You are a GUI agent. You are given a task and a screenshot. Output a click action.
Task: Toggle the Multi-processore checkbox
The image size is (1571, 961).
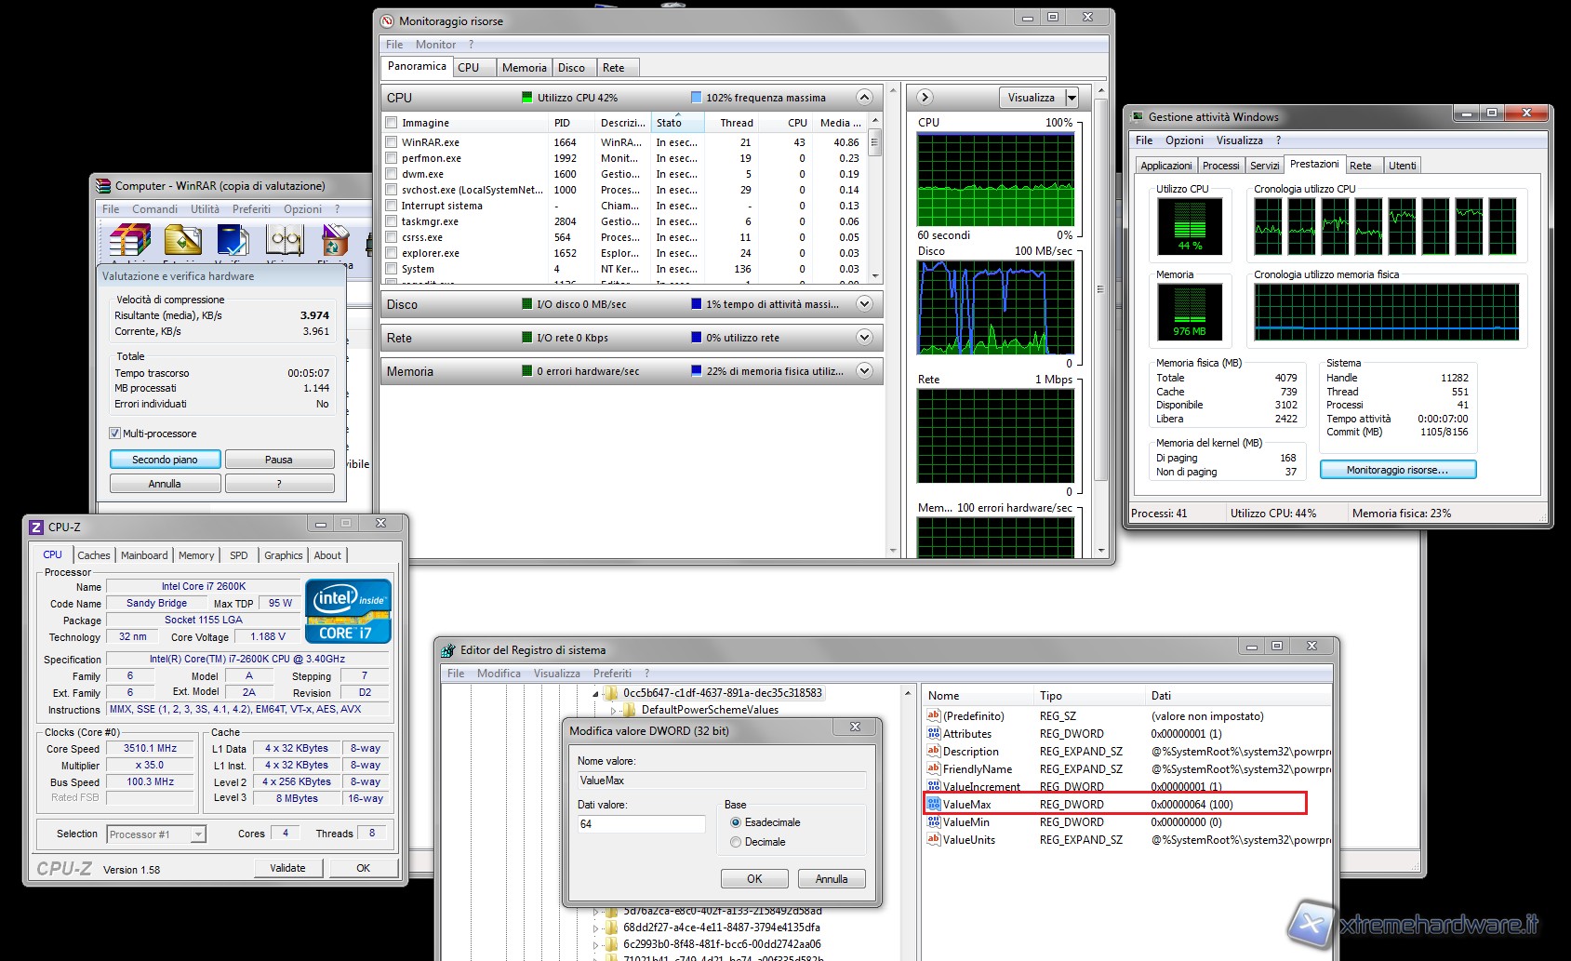pyautogui.click(x=115, y=434)
